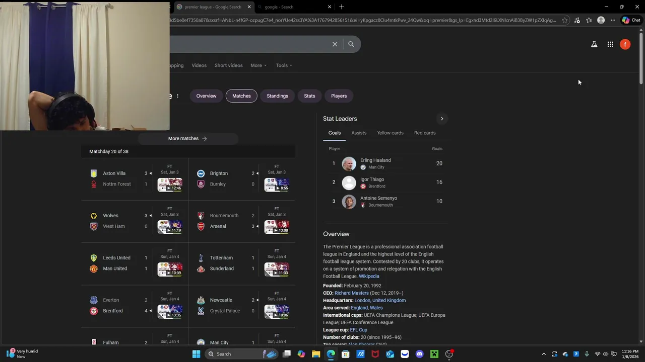Play Everton vs Brentford highlights video
The height and width of the screenshot is (362, 645).
(x=170, y=311)
